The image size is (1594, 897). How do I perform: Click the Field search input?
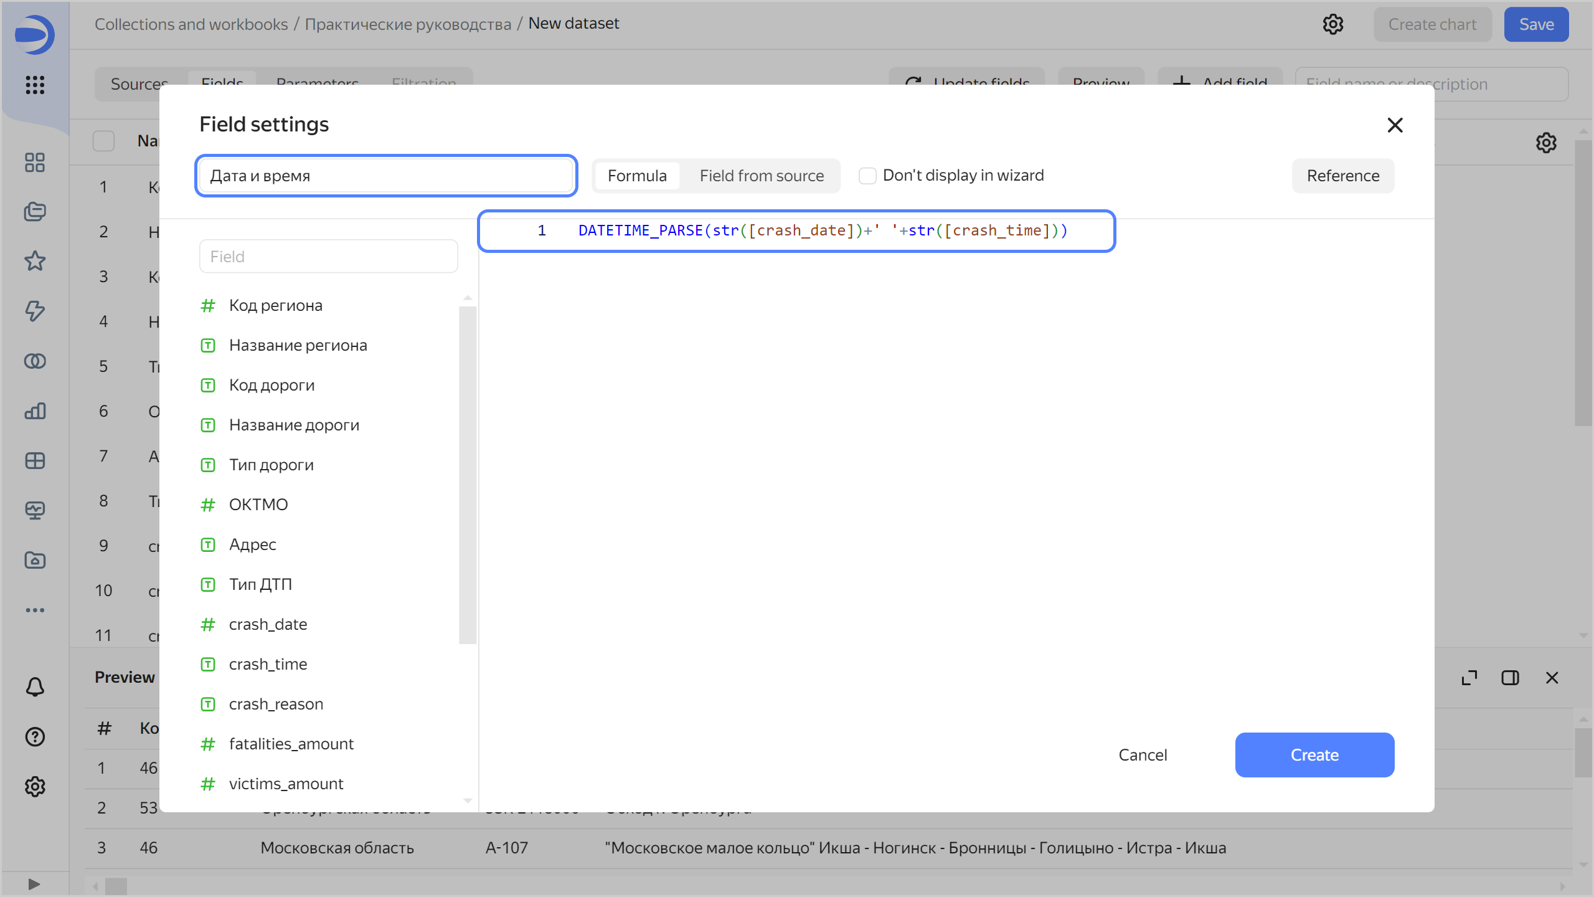pyautogui.click(x=328, y=257)
